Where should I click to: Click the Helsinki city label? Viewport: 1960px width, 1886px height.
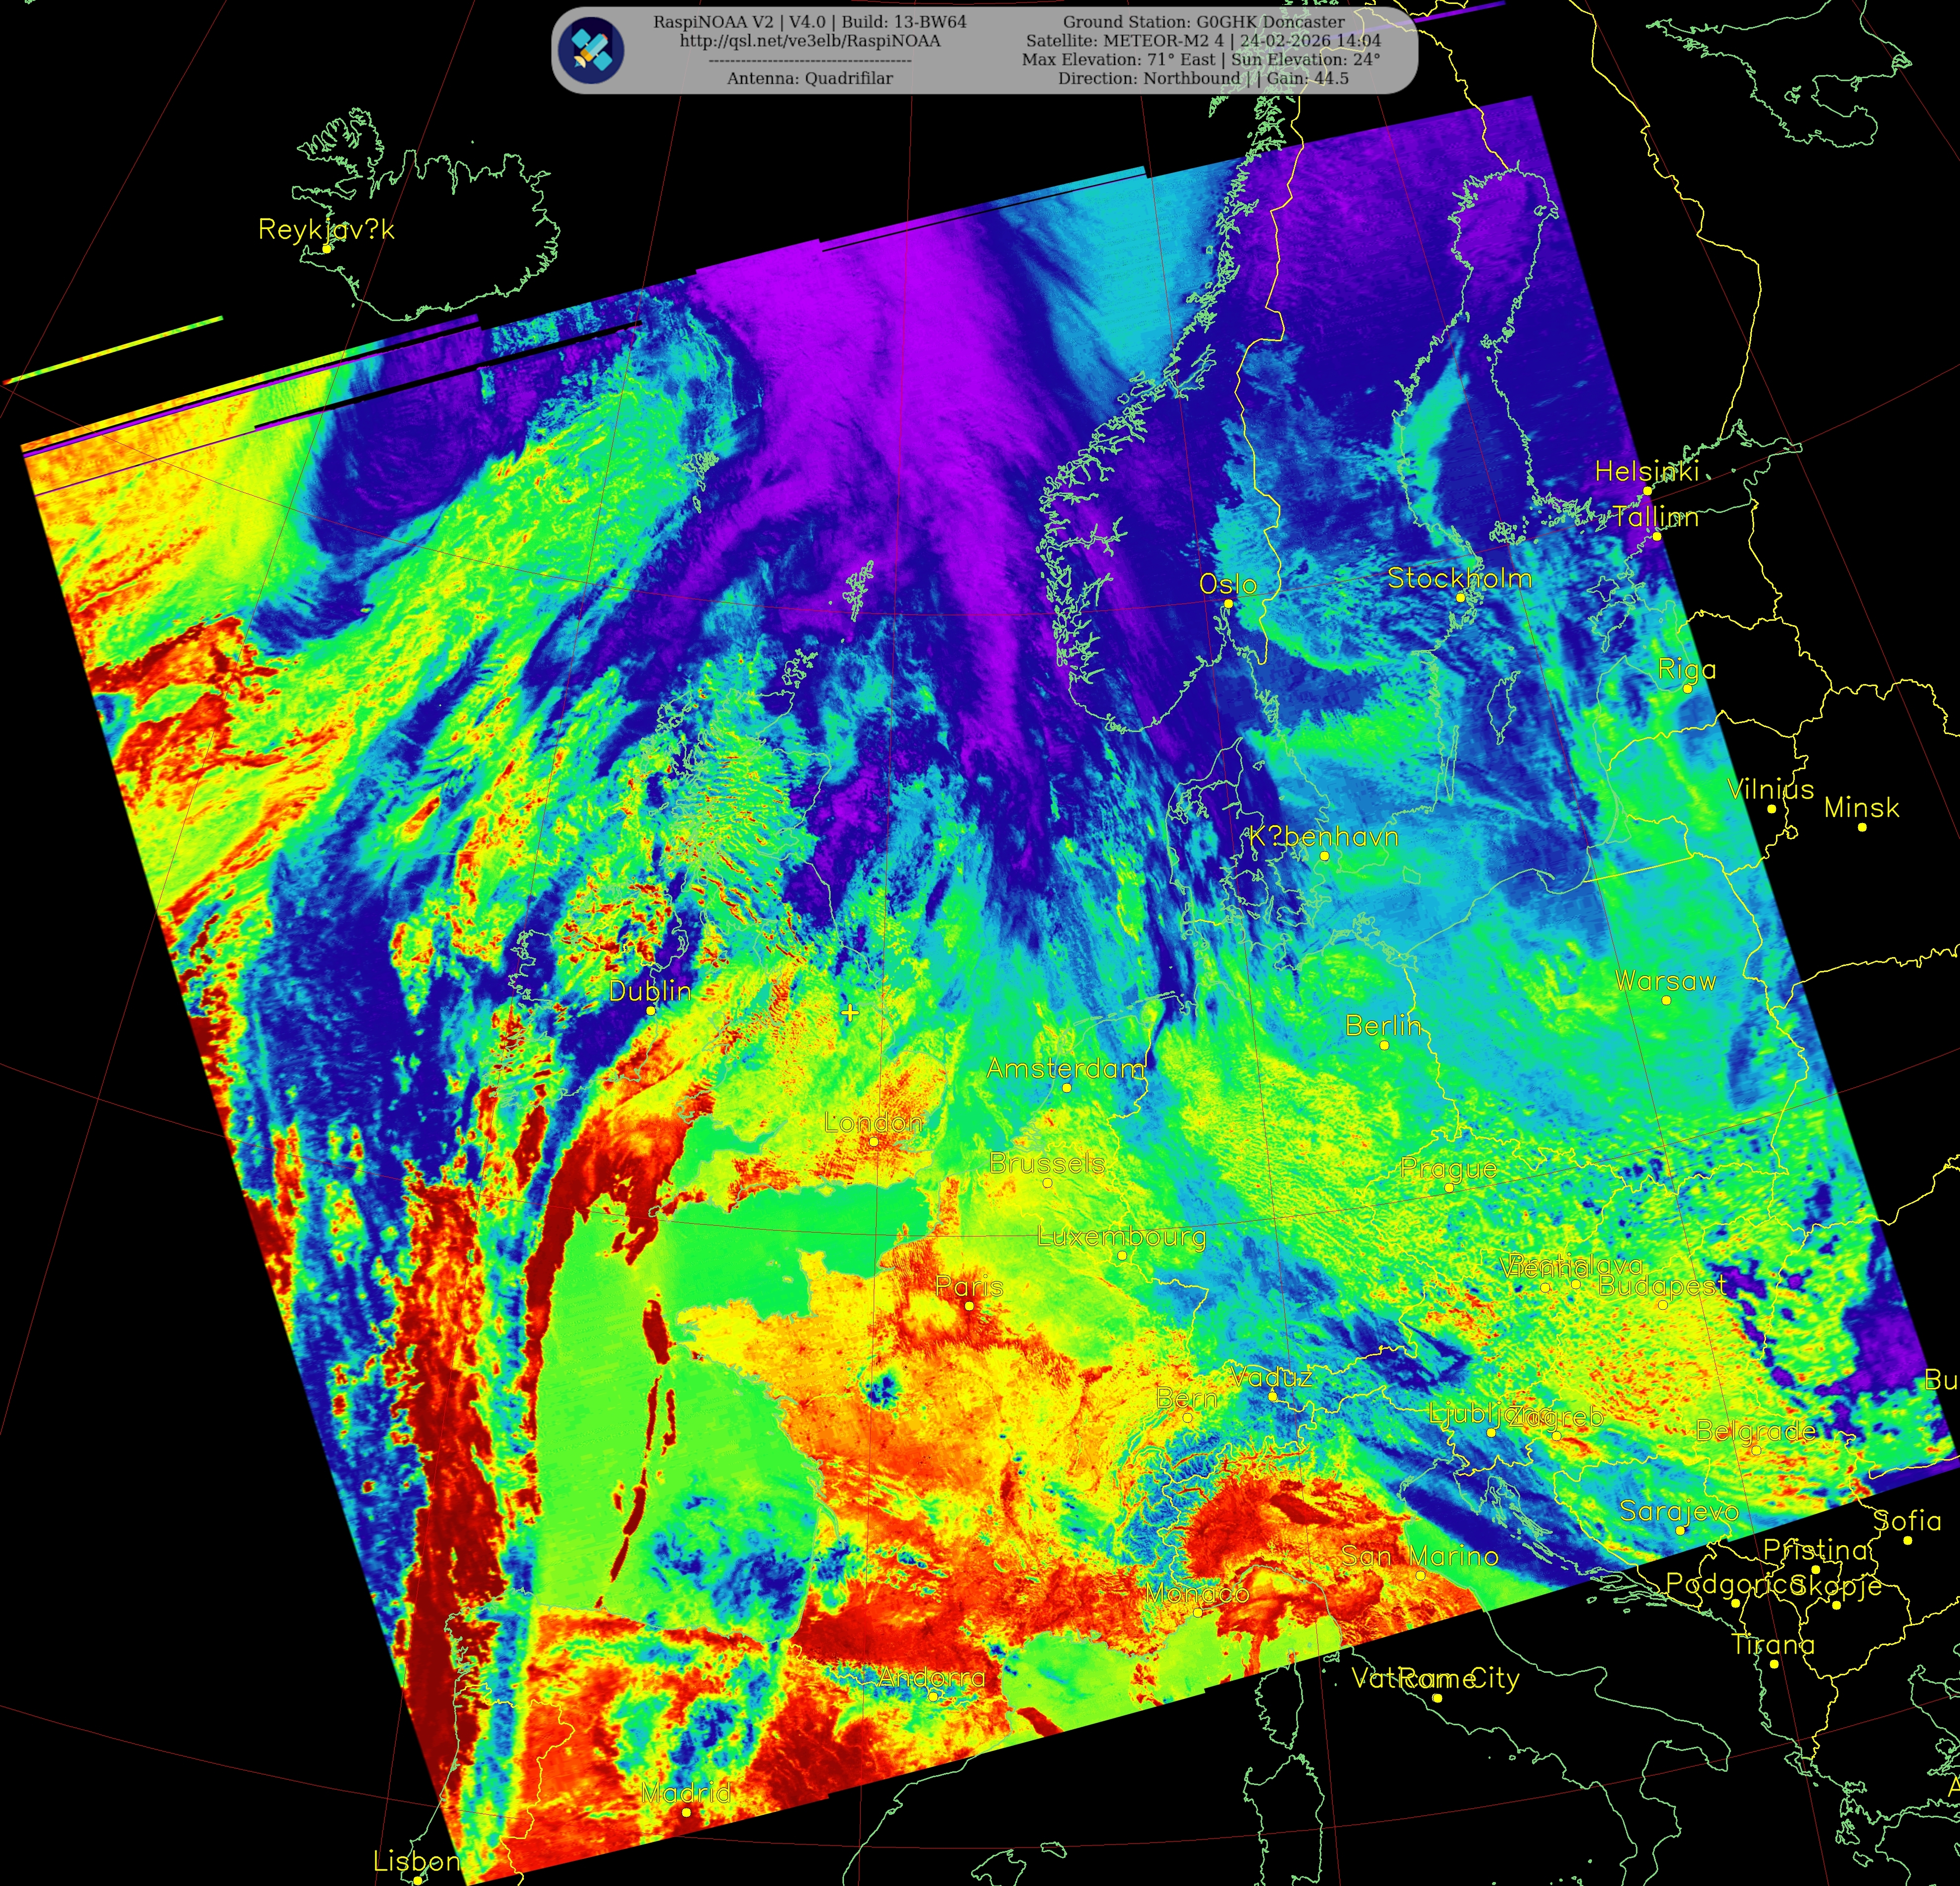tap(1646, 471)
